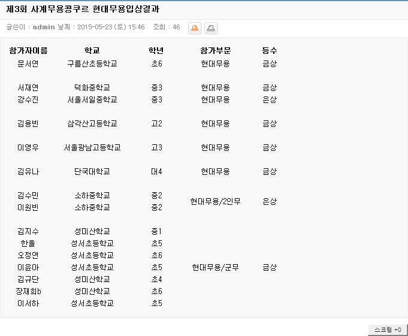Click the 참가자이름 column header

(28, 50)
